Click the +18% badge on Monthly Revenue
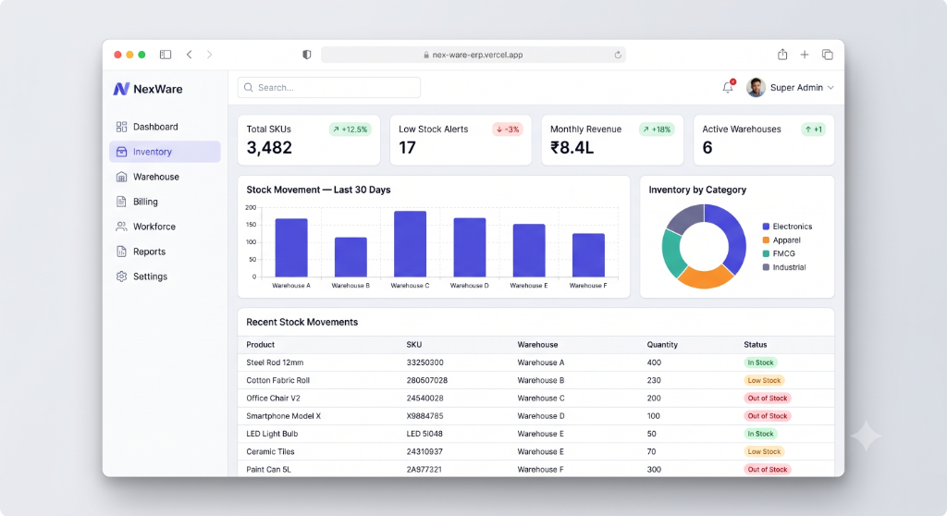Viewport: 947px width, 516px height. 658,129
